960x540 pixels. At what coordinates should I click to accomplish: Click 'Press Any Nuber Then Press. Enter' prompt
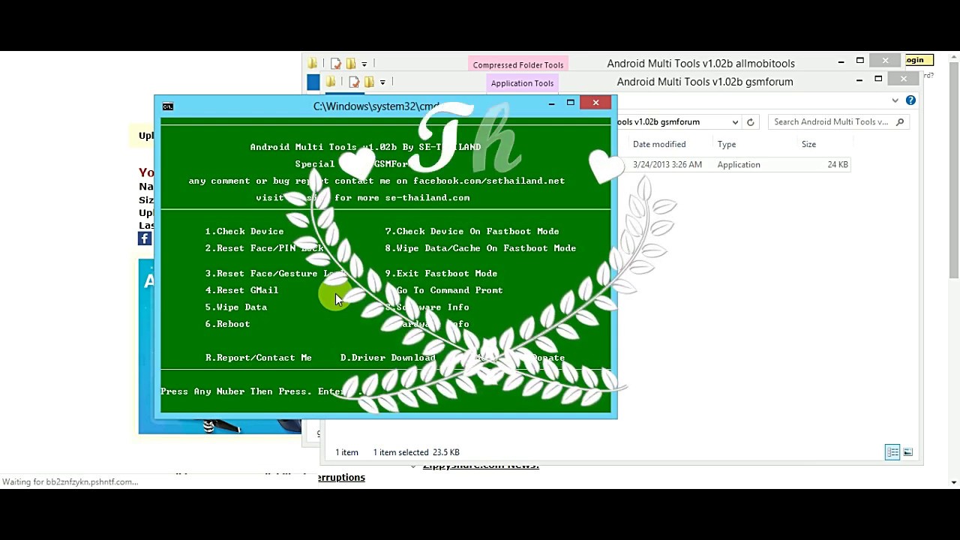(x=253, y=391)
